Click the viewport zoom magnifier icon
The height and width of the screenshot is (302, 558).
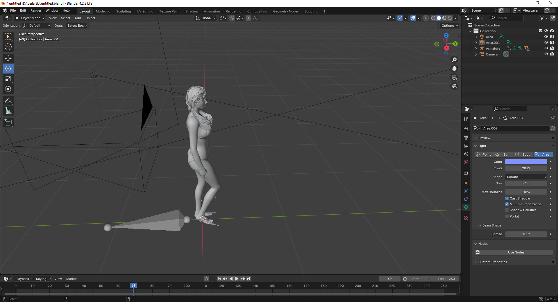[x=454, y=60]
